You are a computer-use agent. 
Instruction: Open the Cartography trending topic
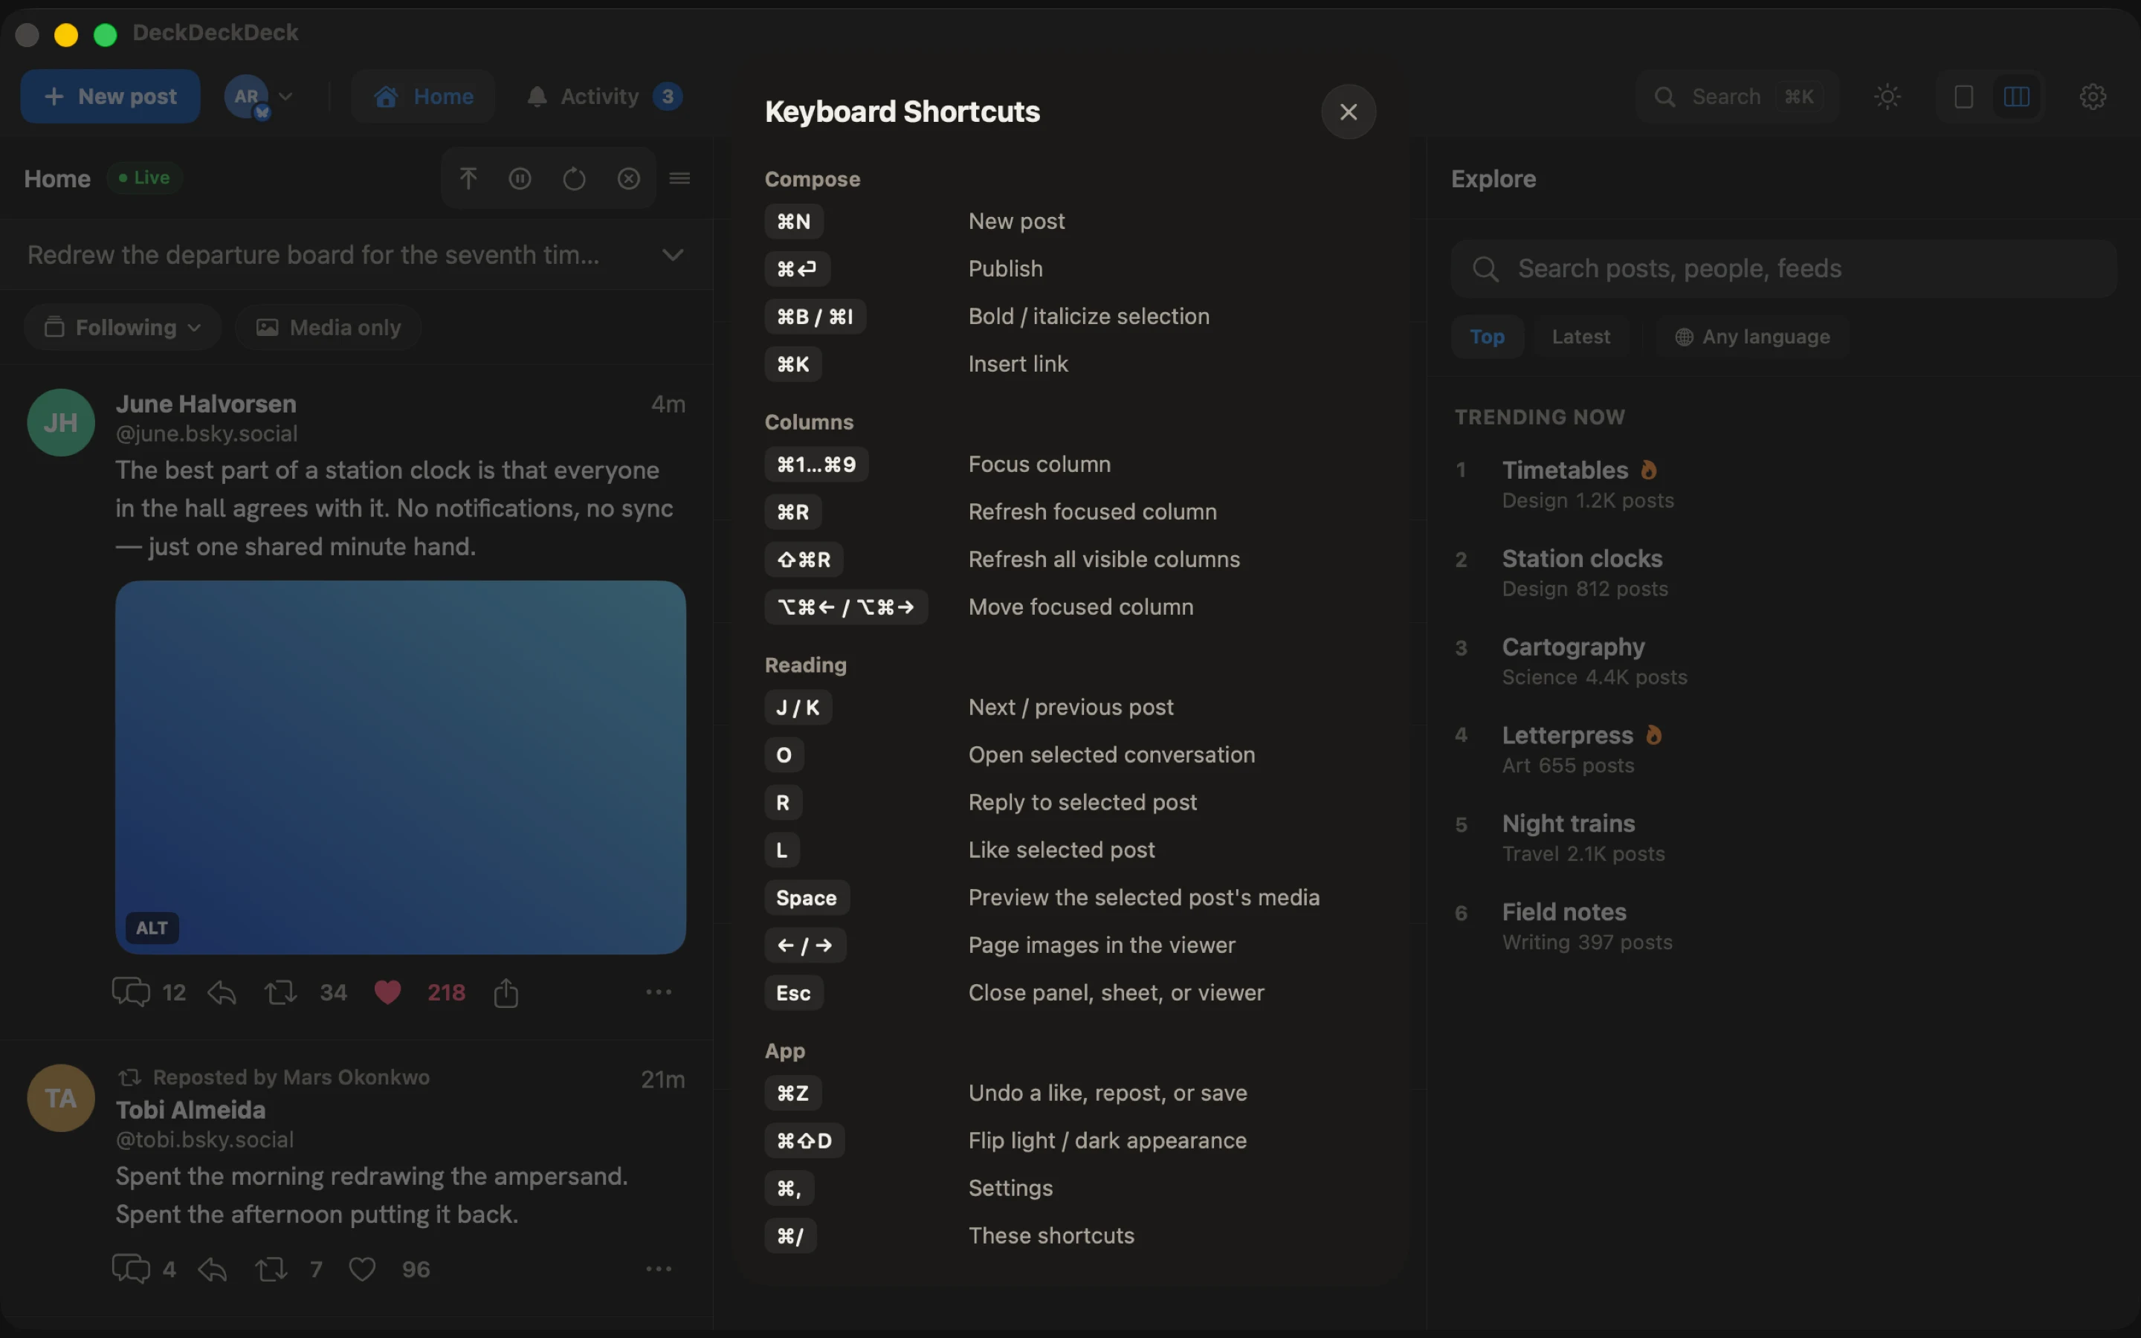[x=1573, y=647]
